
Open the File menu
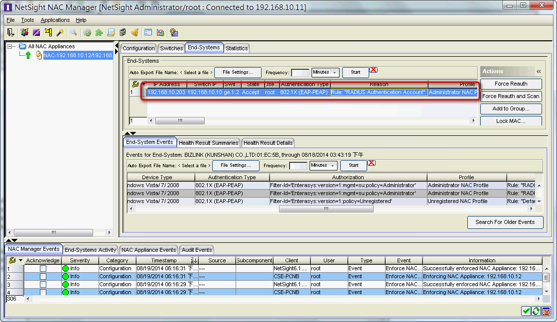10,20
